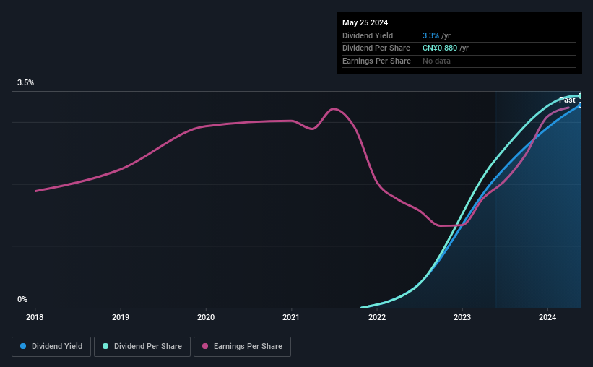This screenshot has width=593, height=367.
Task: Toggle the Dividend Per Share legend button
Action: pyautogui.click(x=142, y=347)
